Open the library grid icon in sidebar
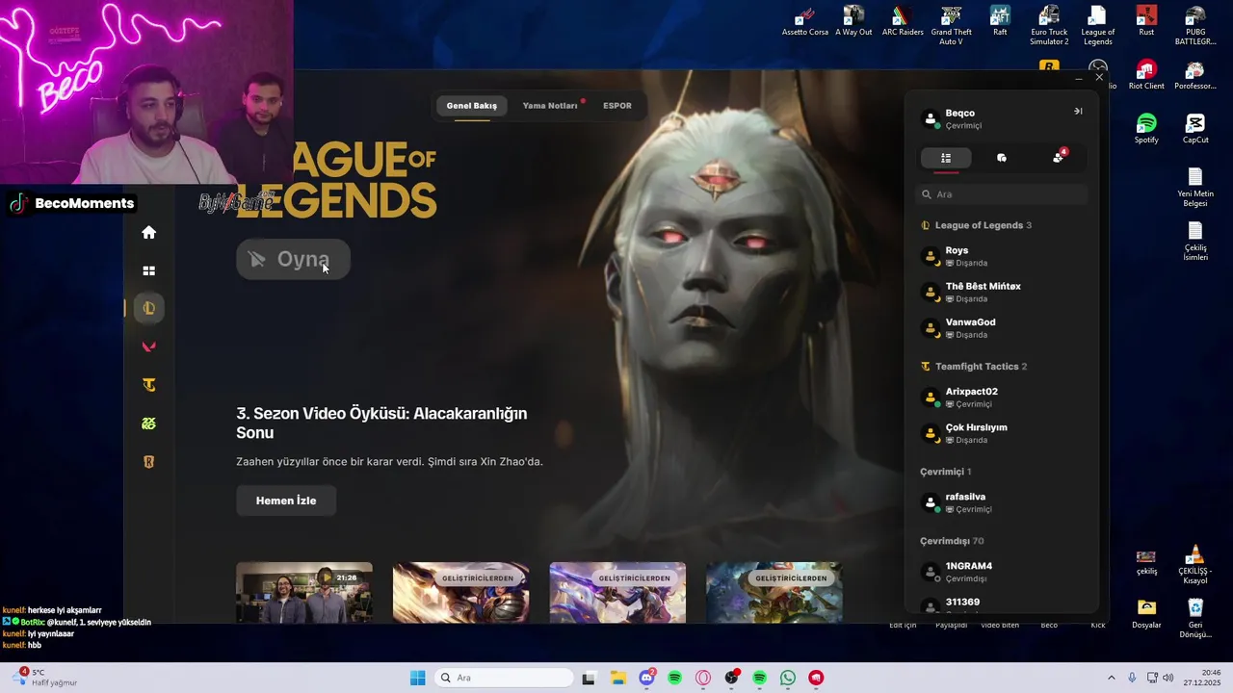Screen dimensions: 1233x693 point(148,270)
